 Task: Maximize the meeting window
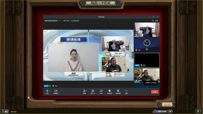(x=154, y=17)
